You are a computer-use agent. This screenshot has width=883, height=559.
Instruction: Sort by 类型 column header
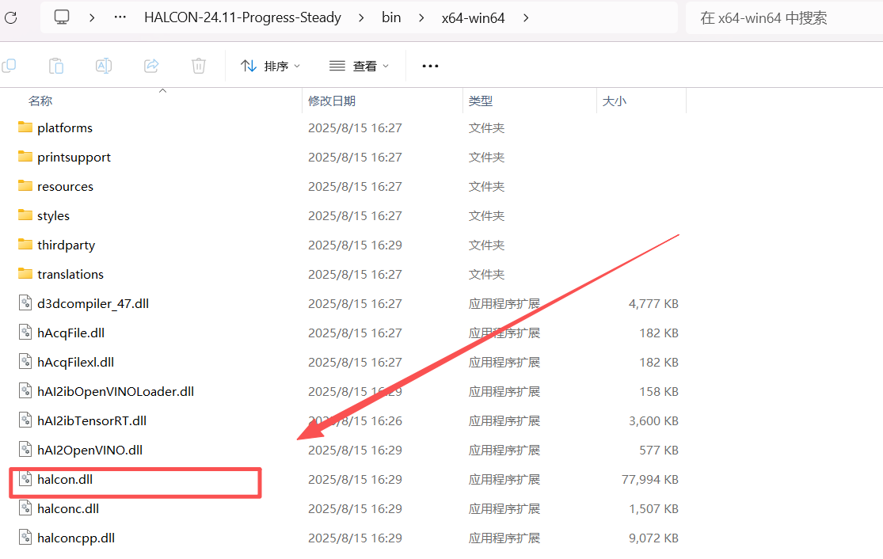pyautogui.click(x=481, y=101)
